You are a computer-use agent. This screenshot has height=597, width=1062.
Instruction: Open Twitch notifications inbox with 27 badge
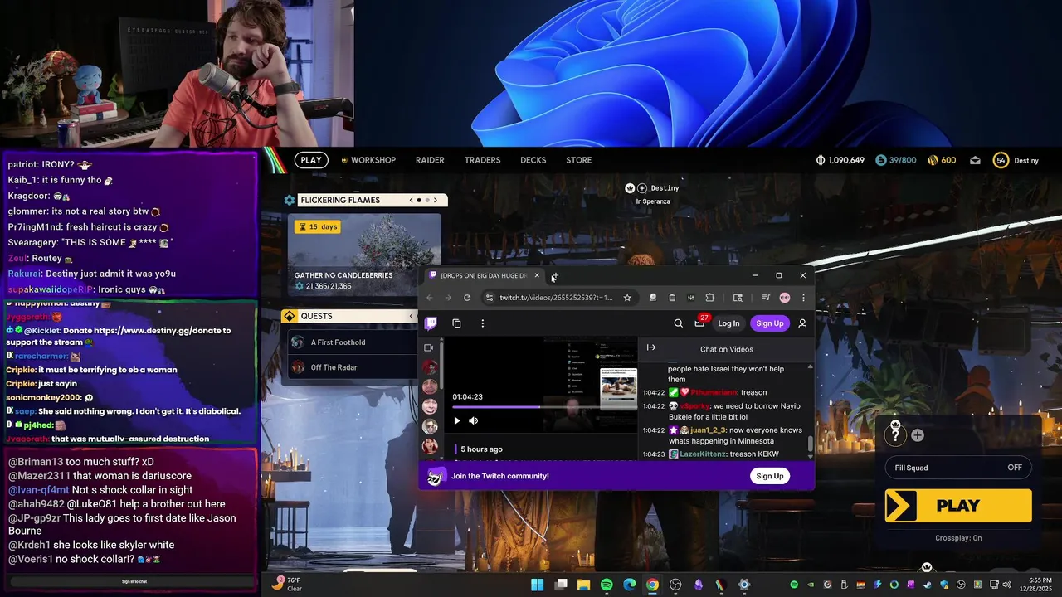699,323
